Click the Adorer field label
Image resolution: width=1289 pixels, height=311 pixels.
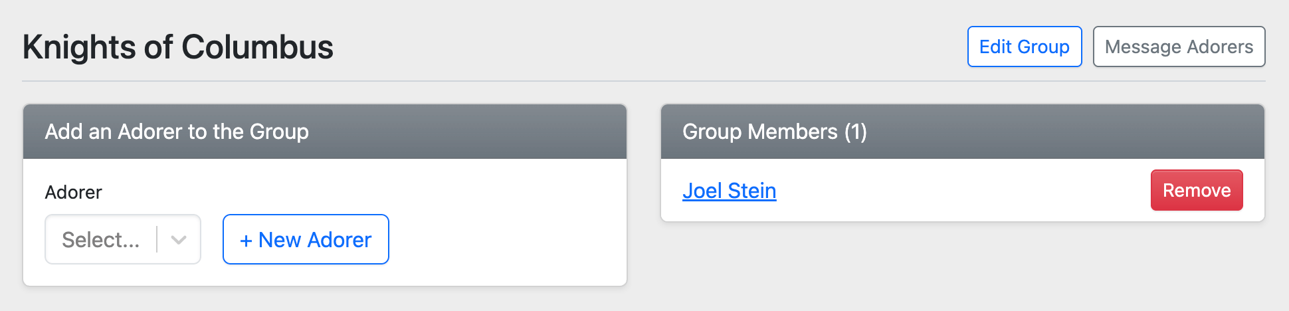73,192
